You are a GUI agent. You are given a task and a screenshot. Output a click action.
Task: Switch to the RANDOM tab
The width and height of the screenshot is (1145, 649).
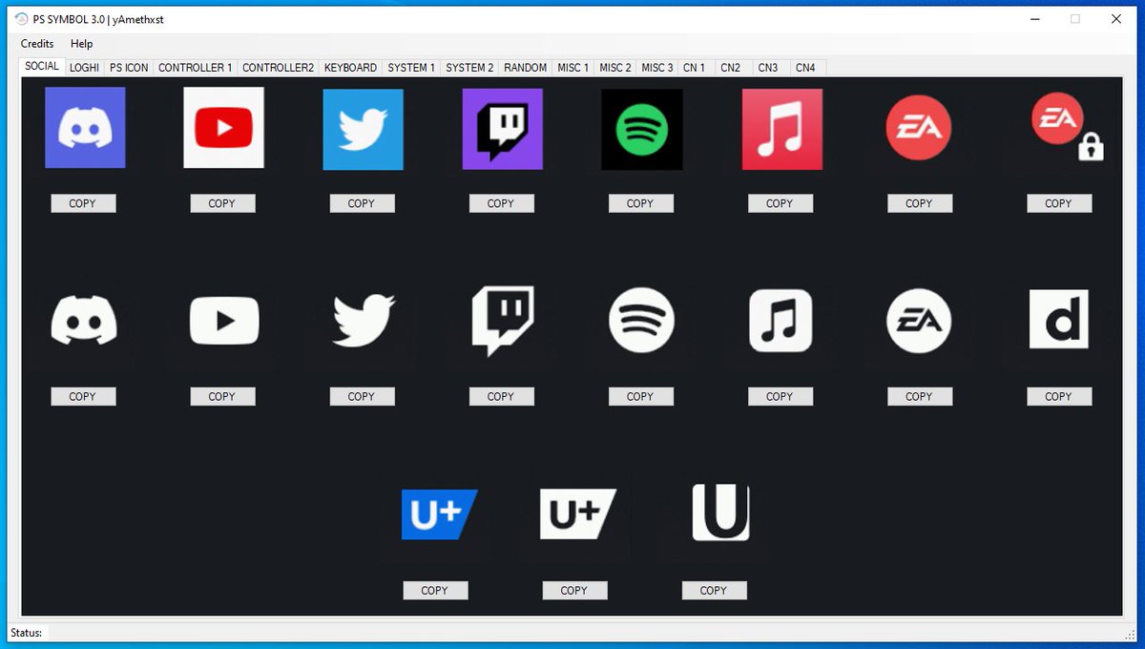click(526, 68)
